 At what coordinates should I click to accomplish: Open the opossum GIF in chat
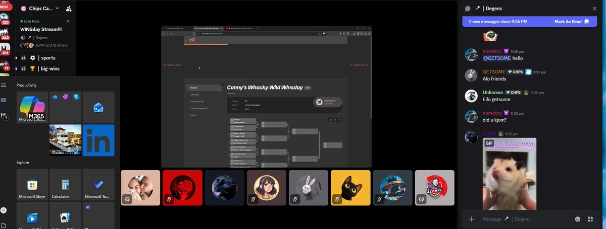(510, 174)
